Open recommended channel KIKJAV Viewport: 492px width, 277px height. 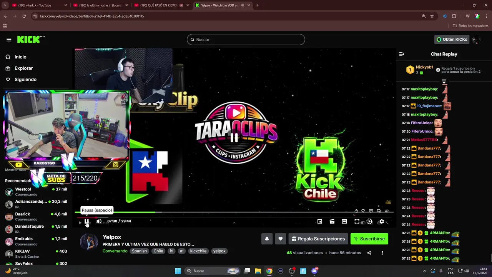click(36, 254)
